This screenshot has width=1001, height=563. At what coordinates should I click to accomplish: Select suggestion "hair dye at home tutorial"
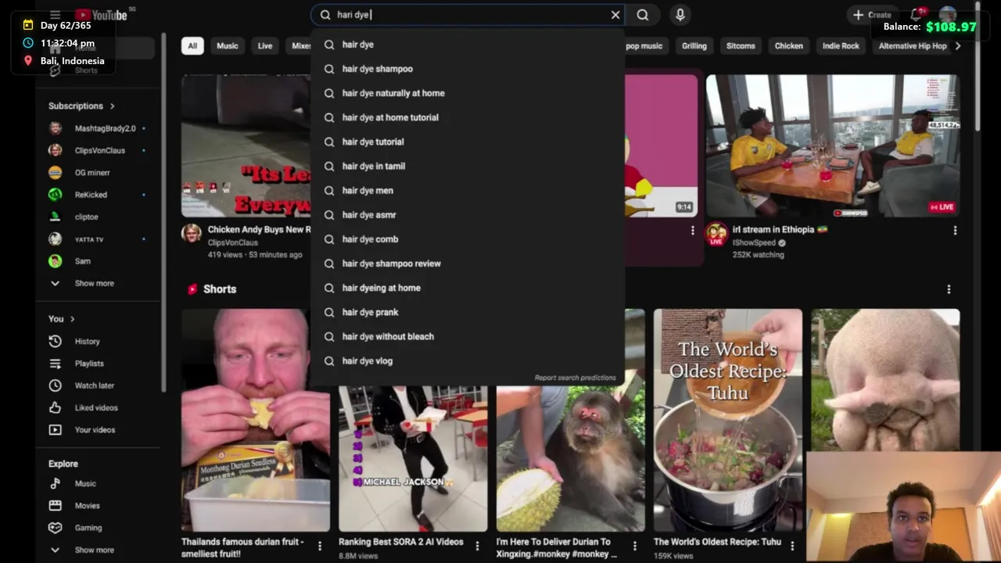[x=468, y=117]
